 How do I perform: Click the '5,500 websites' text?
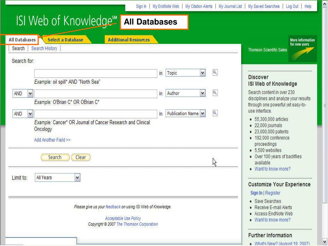pyautogui.click(x=268, y=151)
